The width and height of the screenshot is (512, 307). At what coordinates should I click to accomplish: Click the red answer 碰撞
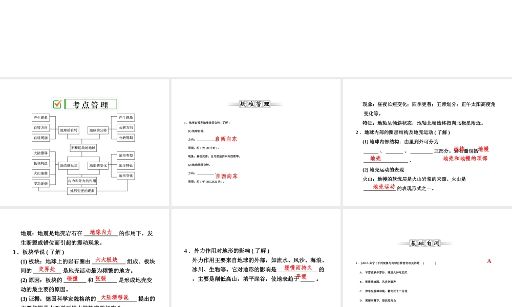click(x=72, y=278)
